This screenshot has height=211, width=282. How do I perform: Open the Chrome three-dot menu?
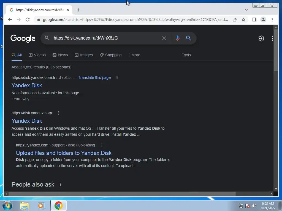[272, 20]
